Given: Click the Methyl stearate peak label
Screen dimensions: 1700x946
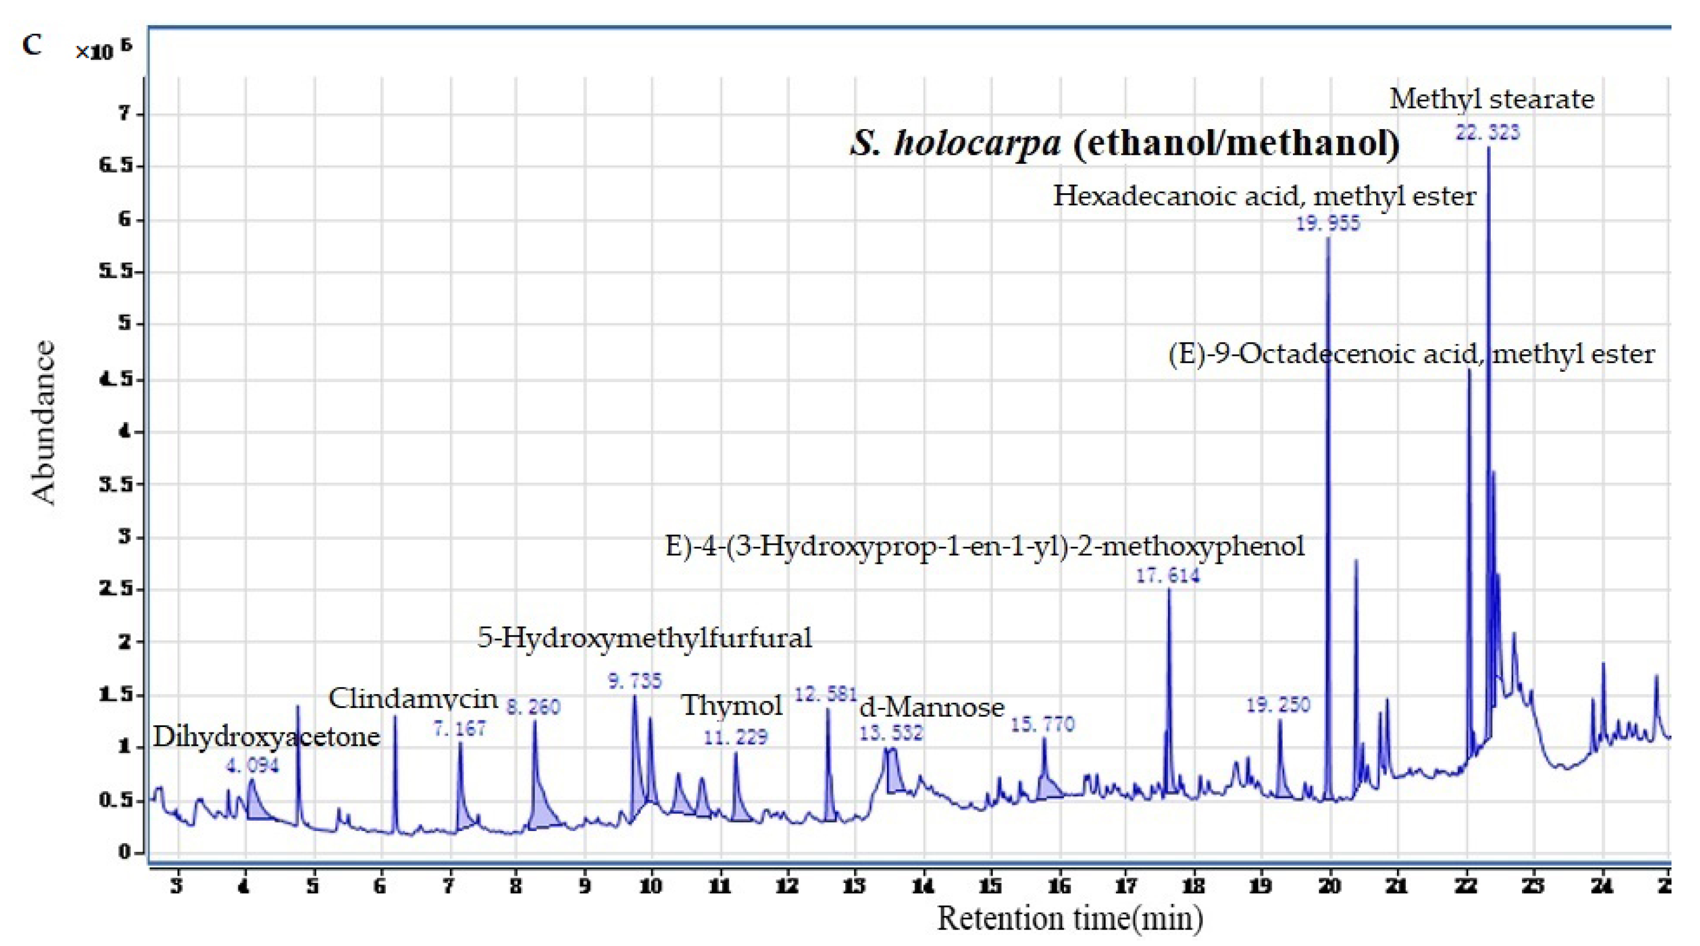Looking at the screenshot, I should [1491, 100].
